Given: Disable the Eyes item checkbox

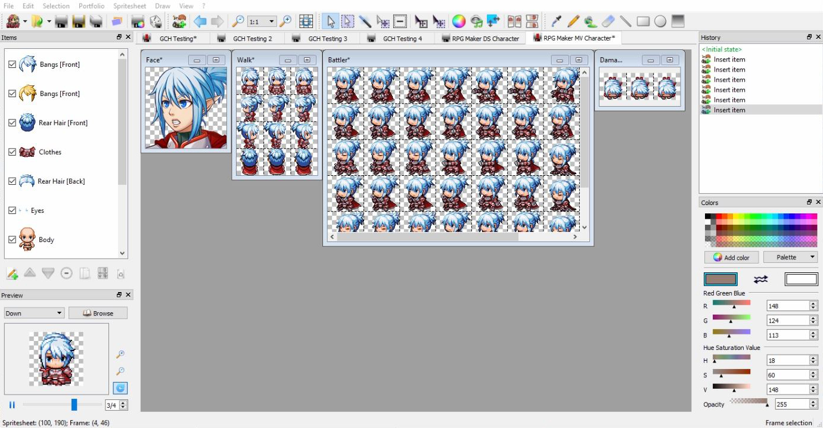Looking at the screenshot, I should (x=12, y=210).
